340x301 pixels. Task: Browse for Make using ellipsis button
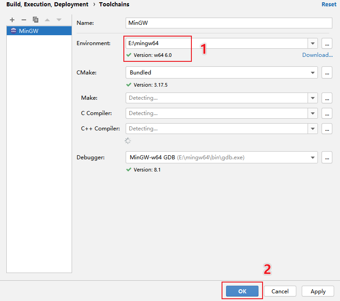[x=327, y=98]
